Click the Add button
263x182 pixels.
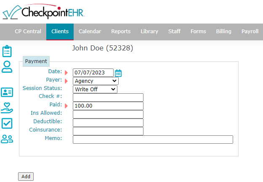point(26,177)
